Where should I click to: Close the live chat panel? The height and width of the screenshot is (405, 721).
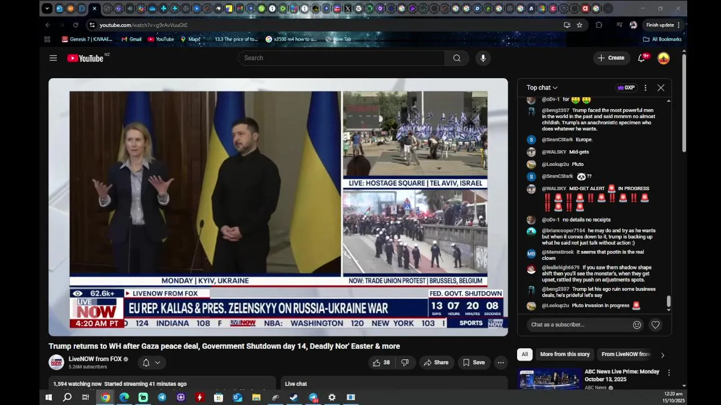click(661, 88)
